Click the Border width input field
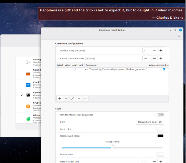The width and height of the screenshot is (186, 163). point(147,161)
